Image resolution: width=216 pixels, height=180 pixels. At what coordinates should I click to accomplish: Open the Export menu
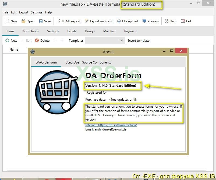point(24,12)
